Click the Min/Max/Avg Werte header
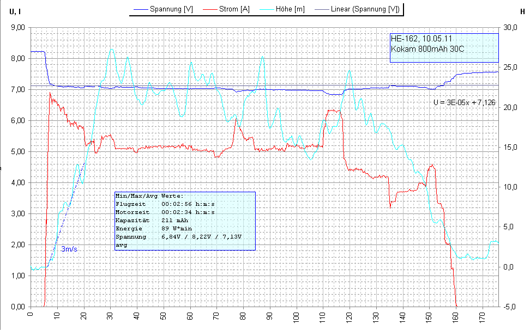Image resolution: width=530 pixels, height=330 pixels. (x=149, y=196)
